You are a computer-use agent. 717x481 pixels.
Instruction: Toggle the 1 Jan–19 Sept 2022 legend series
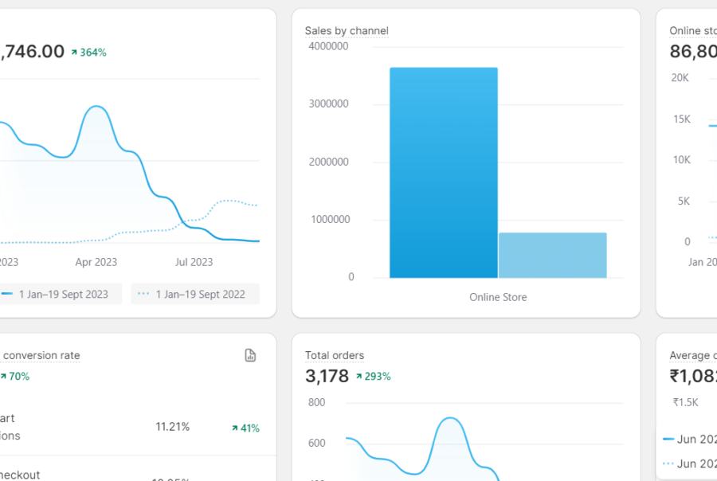(x=191, y=294)
